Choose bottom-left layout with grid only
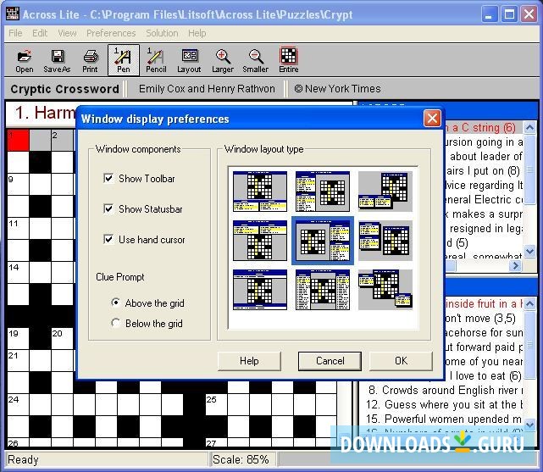Viewport: 543px width, 472px height. 260,290
